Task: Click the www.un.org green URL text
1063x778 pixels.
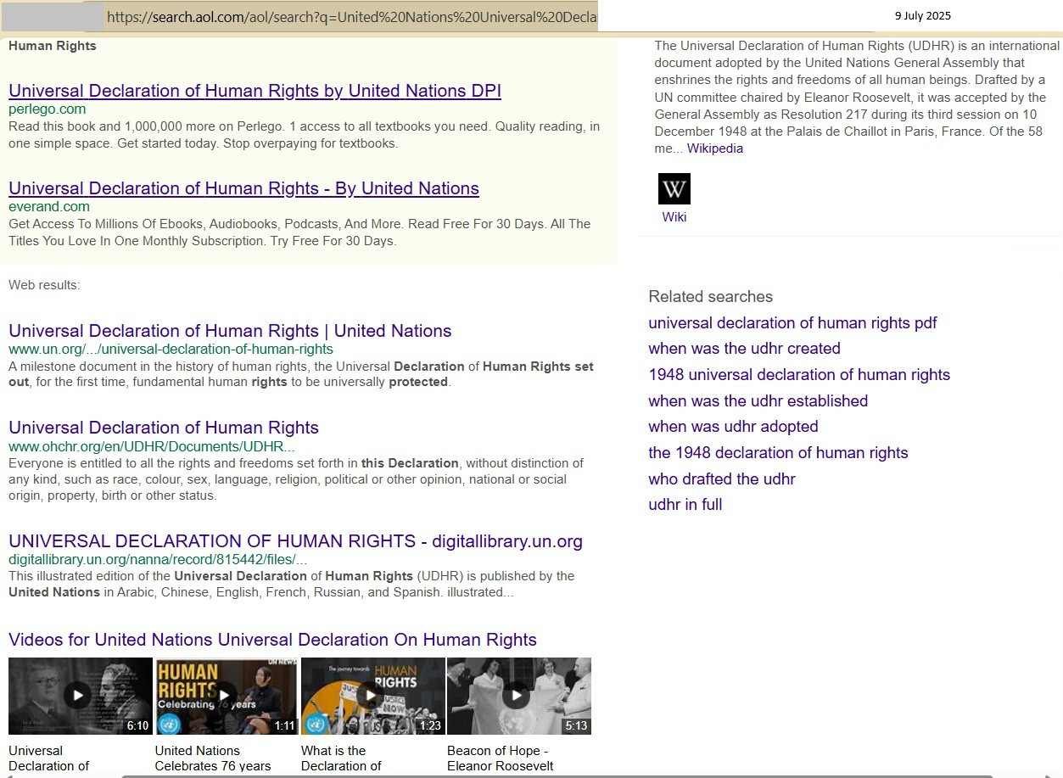Action: [x=171, y=350]
